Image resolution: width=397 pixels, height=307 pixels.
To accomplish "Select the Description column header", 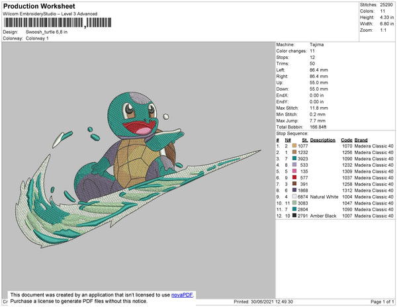I will click(323, 140).
